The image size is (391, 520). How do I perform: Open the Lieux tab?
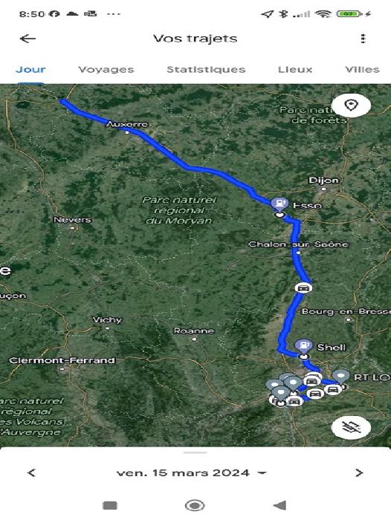(x=295, y=70)
